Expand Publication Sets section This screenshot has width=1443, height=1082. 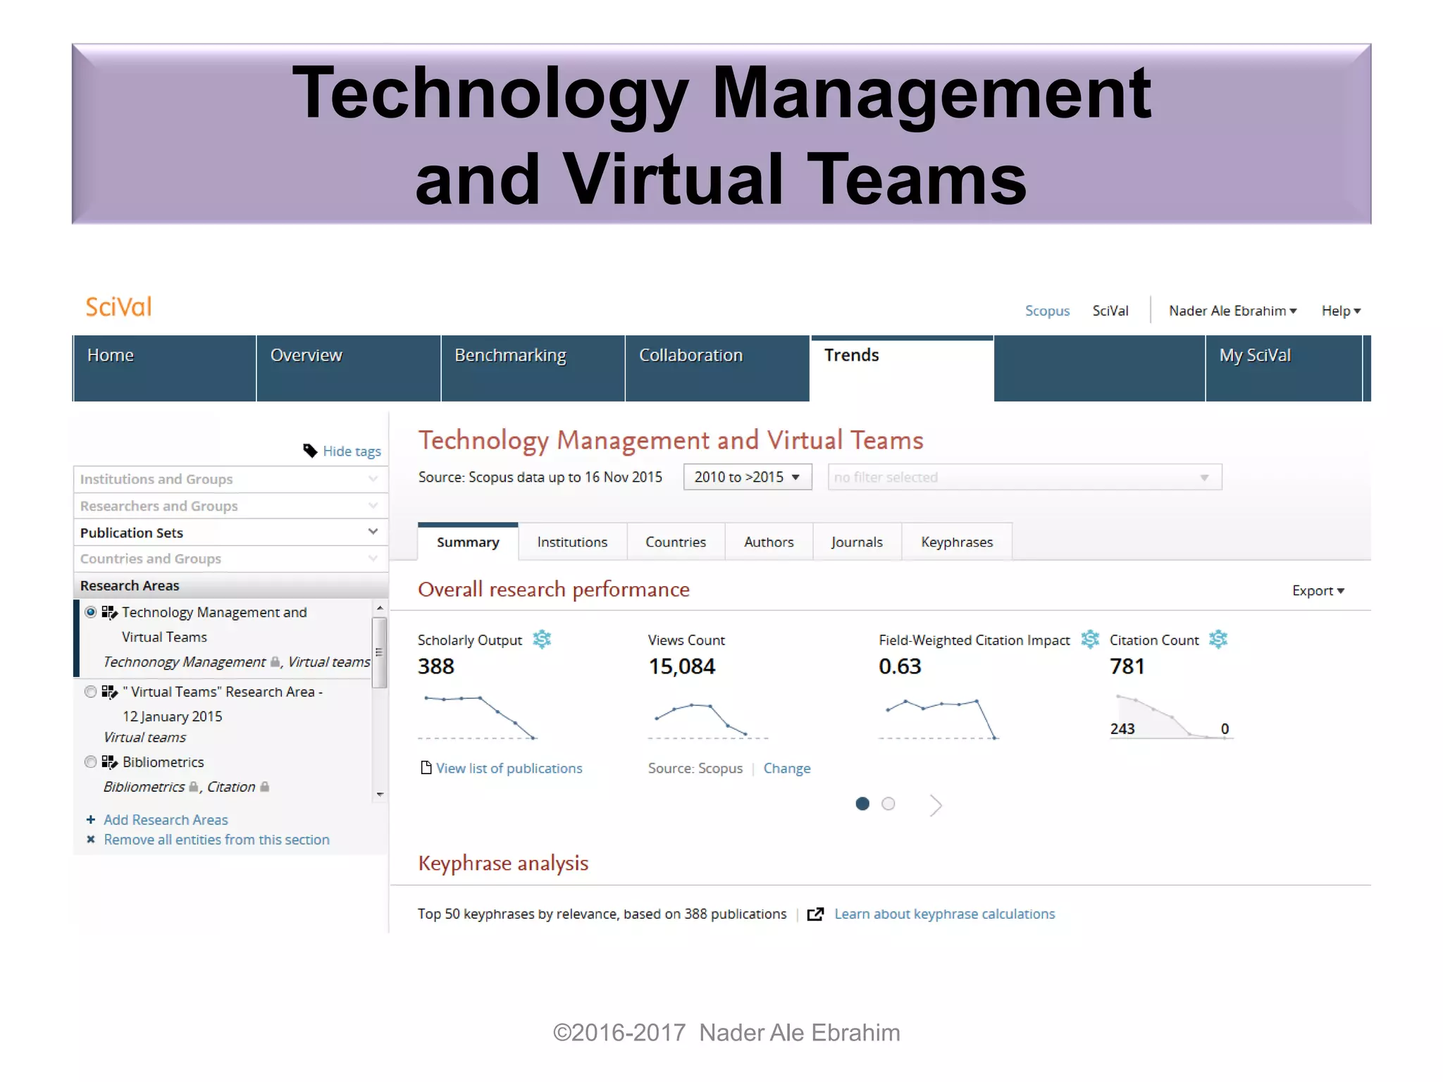(230, 533)
